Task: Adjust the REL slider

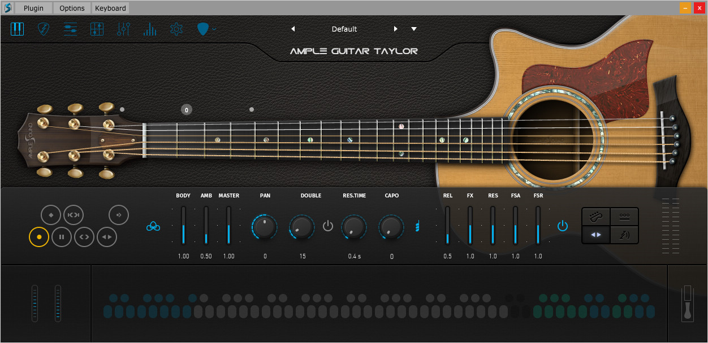Action: [x=447, y=225]
